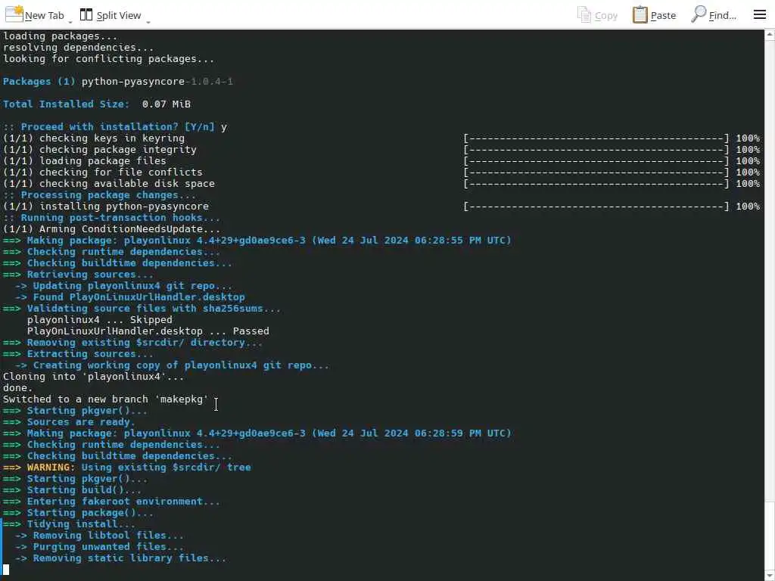
Task: Expand the New Tab dropdown arrow
Action: [70, 22]
